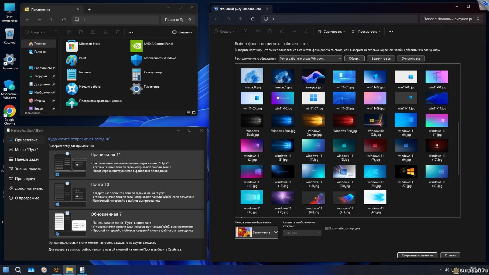
Task: Expand Создать menu in Applications window
Action: click(35, 32)
